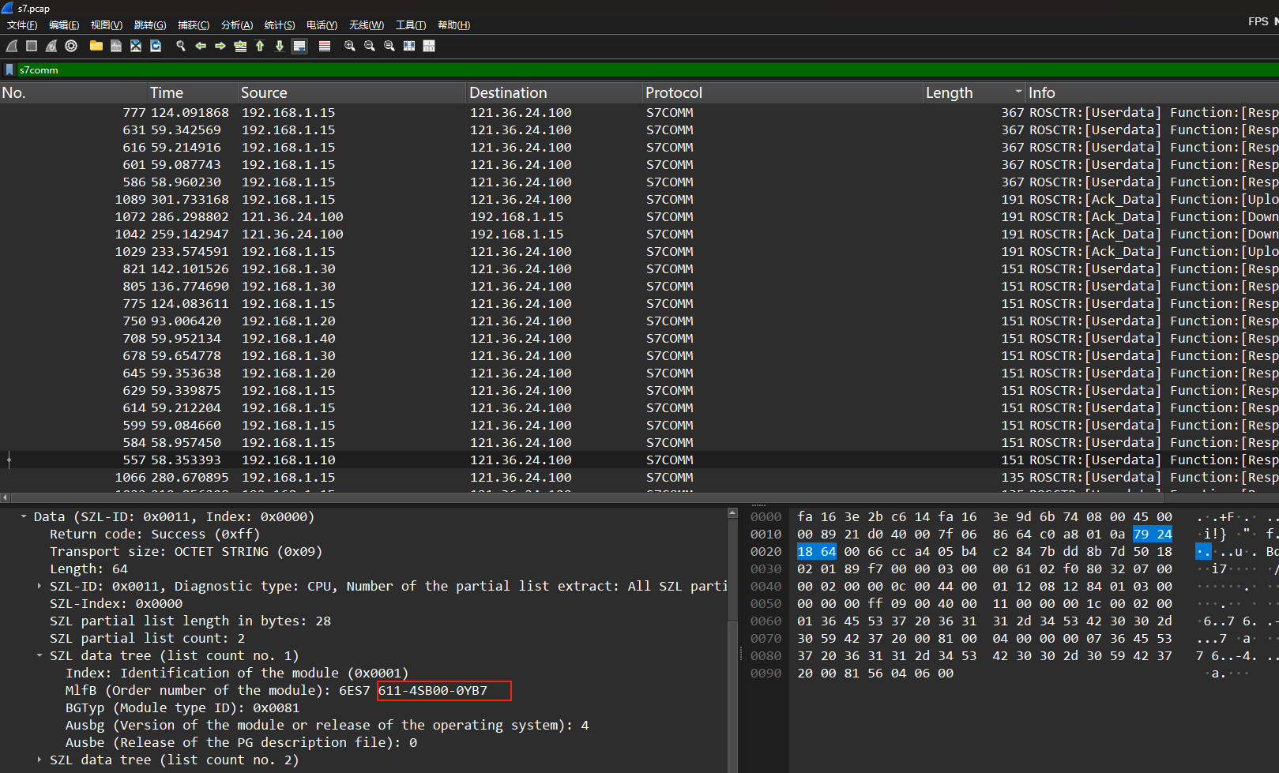Zoom in on the packet text

(x=350, y=46)
